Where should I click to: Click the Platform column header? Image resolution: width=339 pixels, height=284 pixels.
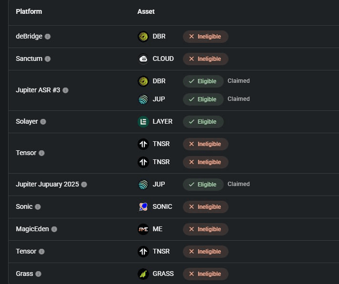coord(29,11)
